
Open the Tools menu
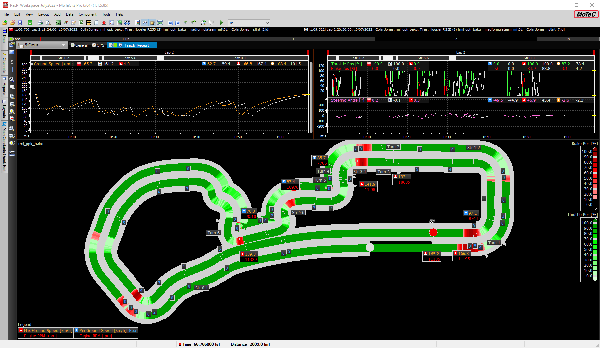click(106, 14)
